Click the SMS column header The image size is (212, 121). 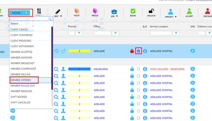pyautogui.click(x=193, y=26)
